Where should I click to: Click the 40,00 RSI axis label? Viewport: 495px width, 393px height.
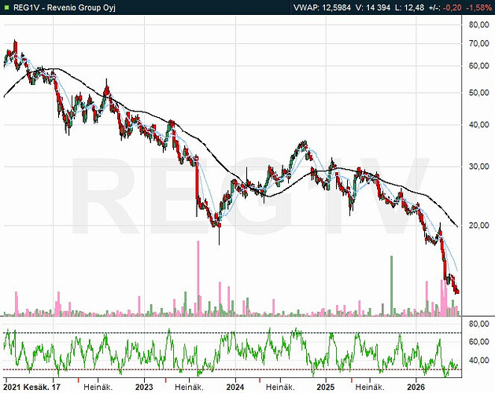coord(479,360)
